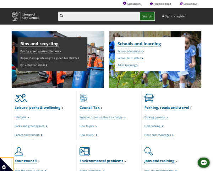Open Lifestyles link
Image resolution: width=213 pixels, height=171 pixels.
pos(22,117)
